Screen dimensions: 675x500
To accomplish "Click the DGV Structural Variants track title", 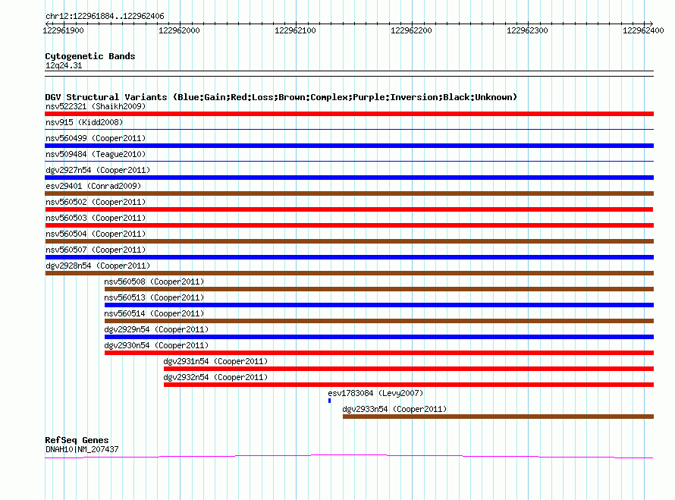I will (x=281, y=97).
